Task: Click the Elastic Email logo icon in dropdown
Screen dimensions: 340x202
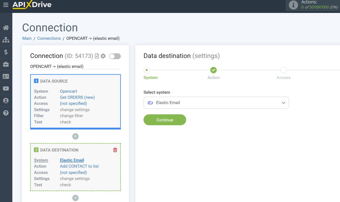Action: [x=150, y=103]
